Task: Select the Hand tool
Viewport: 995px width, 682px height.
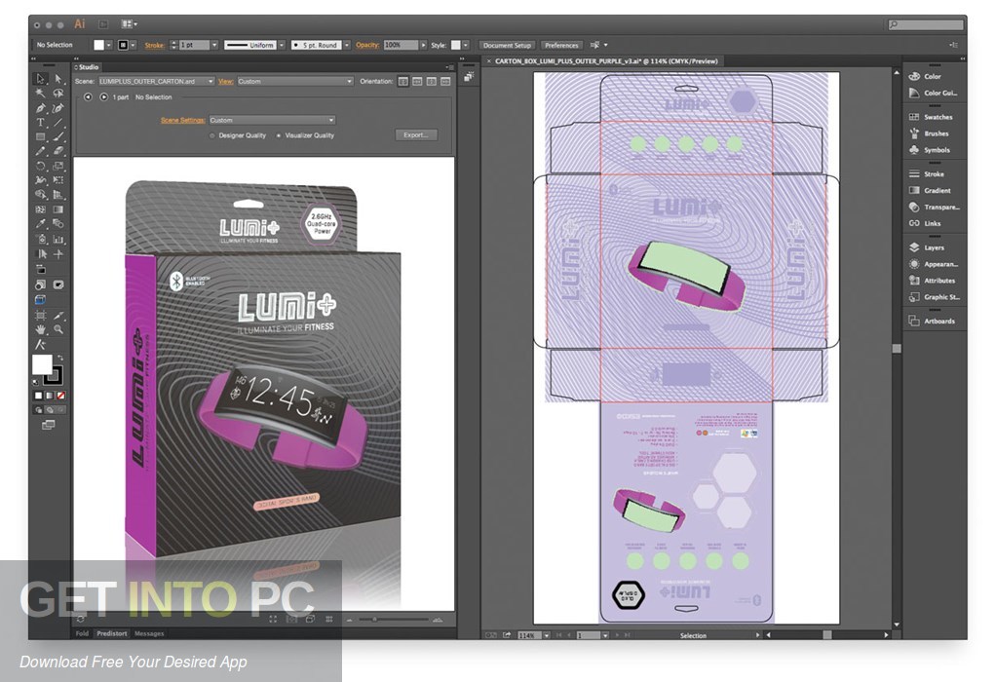Action: (x=41, y=327)
